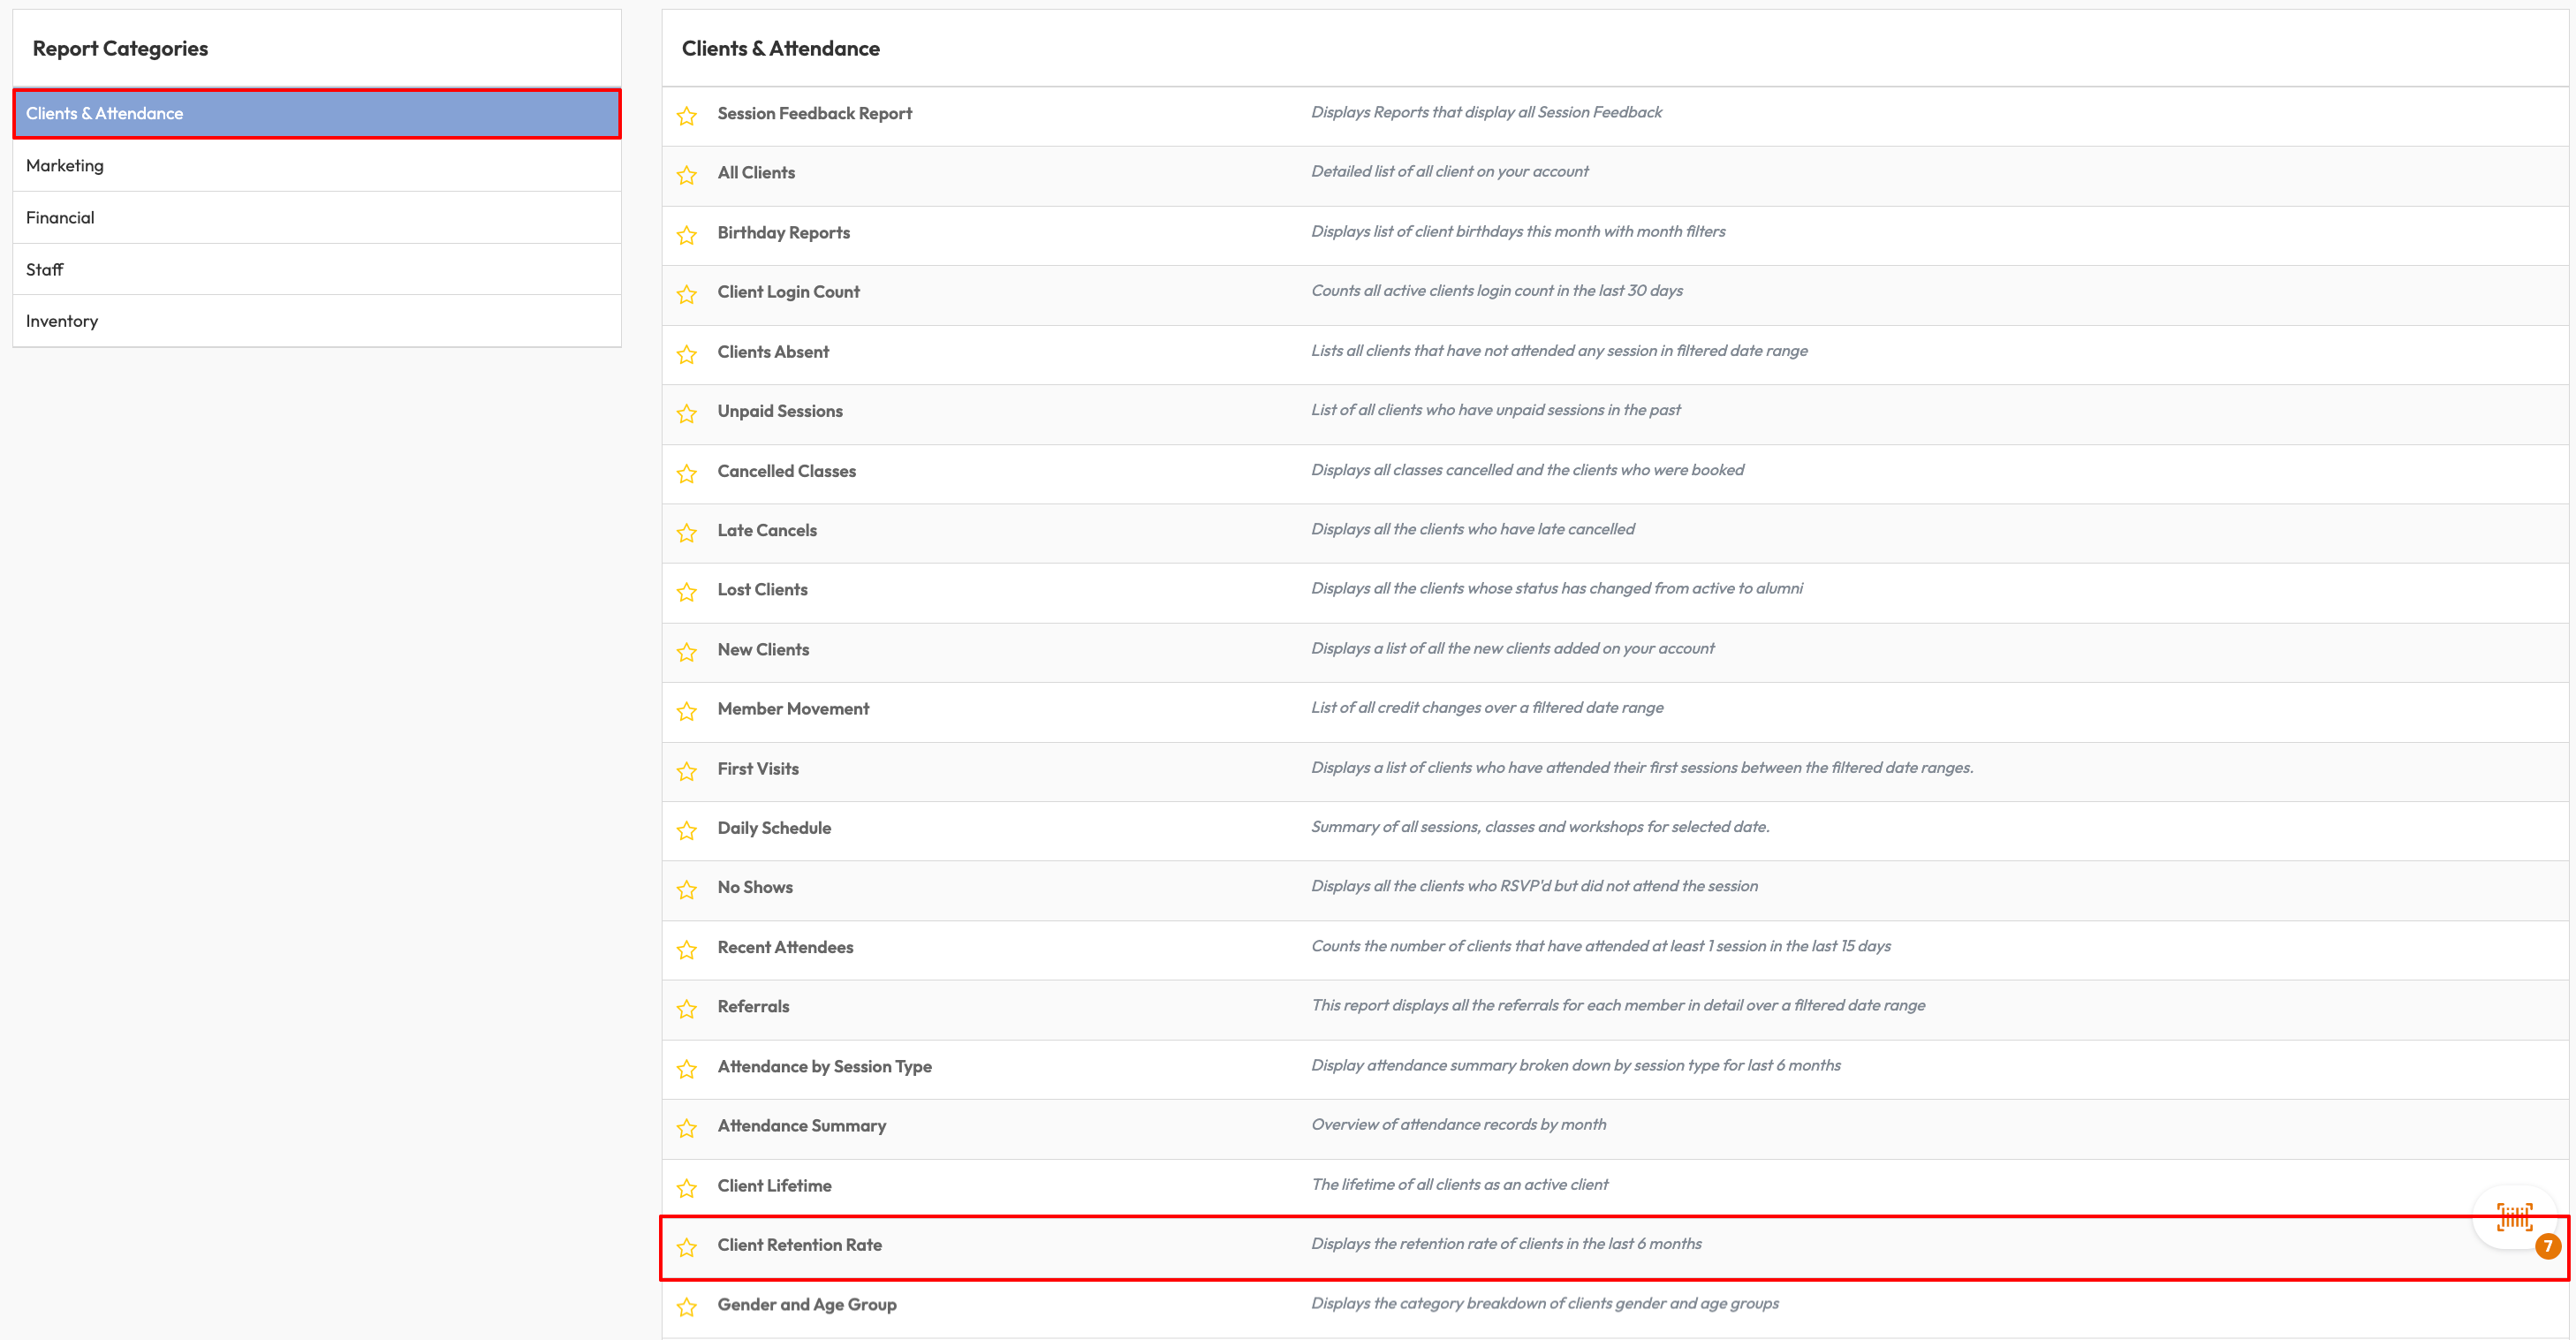Viewport: 2576px width, 1340px height.
Task: Star the All Clients report
Action: [x=686, y=175]
